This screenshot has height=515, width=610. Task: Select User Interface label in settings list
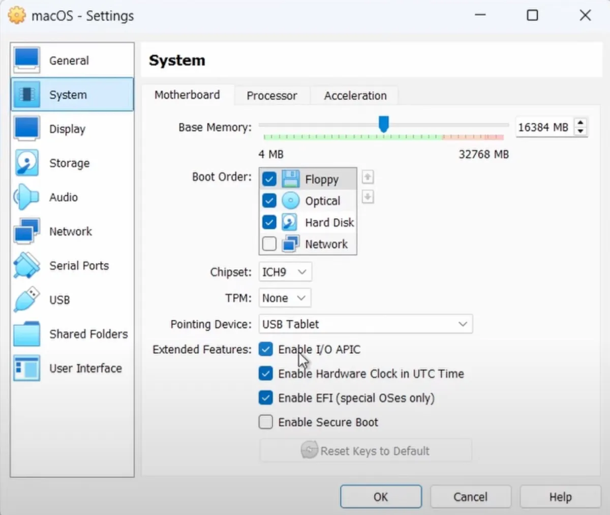pyautogui.click(x=85, y=368)
